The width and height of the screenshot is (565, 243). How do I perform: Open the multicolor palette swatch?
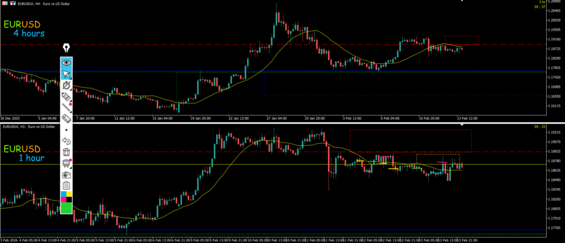tap(66, 196)
